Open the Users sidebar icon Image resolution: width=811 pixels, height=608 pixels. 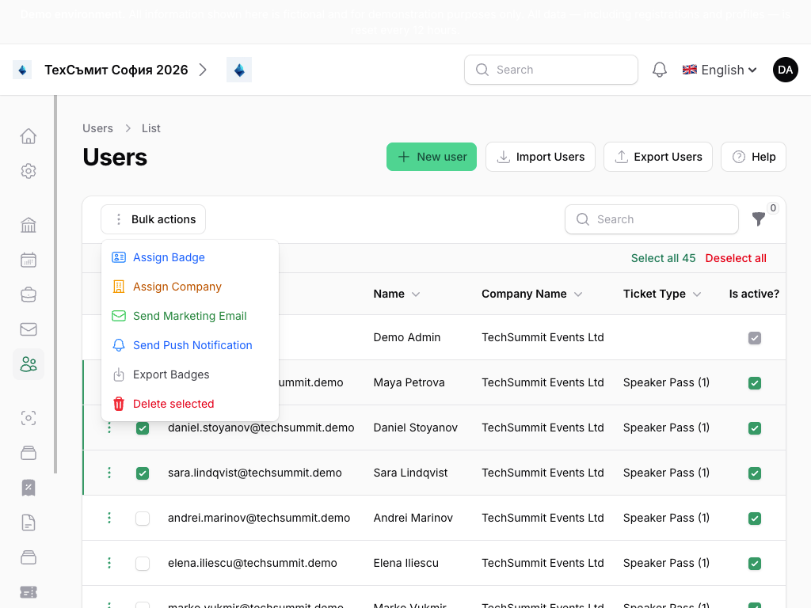point(29,364)
